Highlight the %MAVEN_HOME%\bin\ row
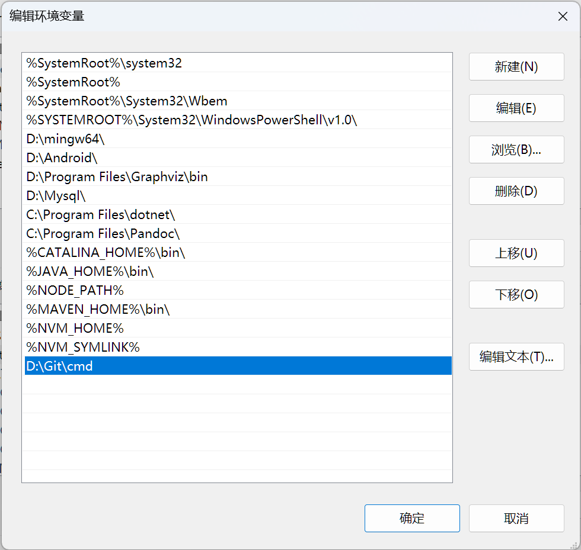 point(98,310)
